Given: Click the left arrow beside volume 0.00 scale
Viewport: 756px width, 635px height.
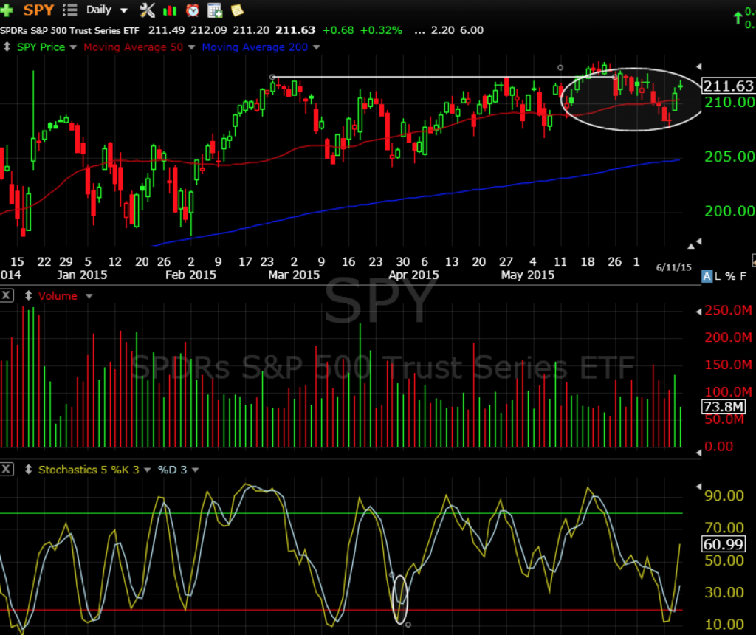Looking at the screenshot, I should coord(698,453).
